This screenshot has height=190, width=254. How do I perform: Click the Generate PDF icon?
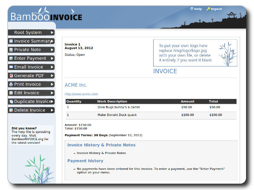tap(11, 76)
